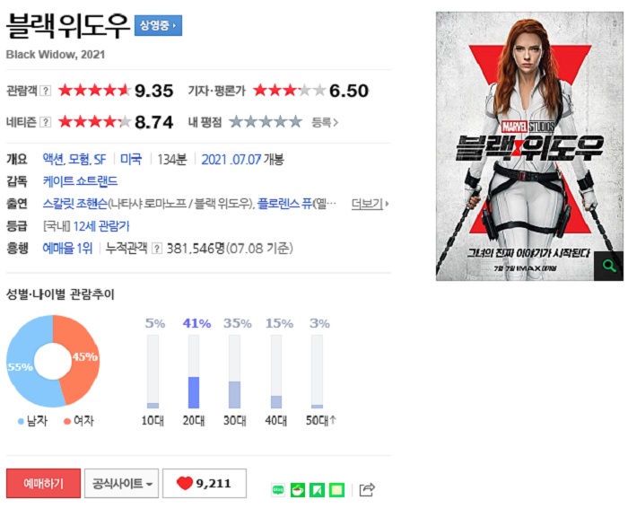Click the question mark next to 네티즌

[46, 122]
